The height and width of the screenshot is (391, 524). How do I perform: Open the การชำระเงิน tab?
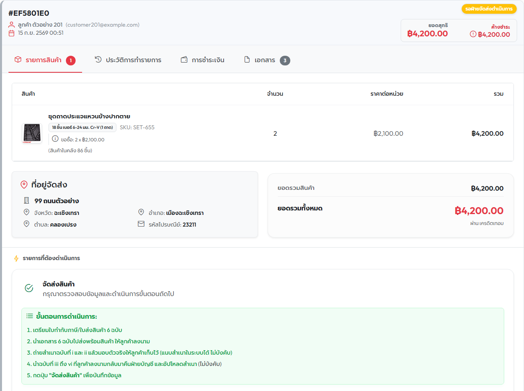coord(202,60)
